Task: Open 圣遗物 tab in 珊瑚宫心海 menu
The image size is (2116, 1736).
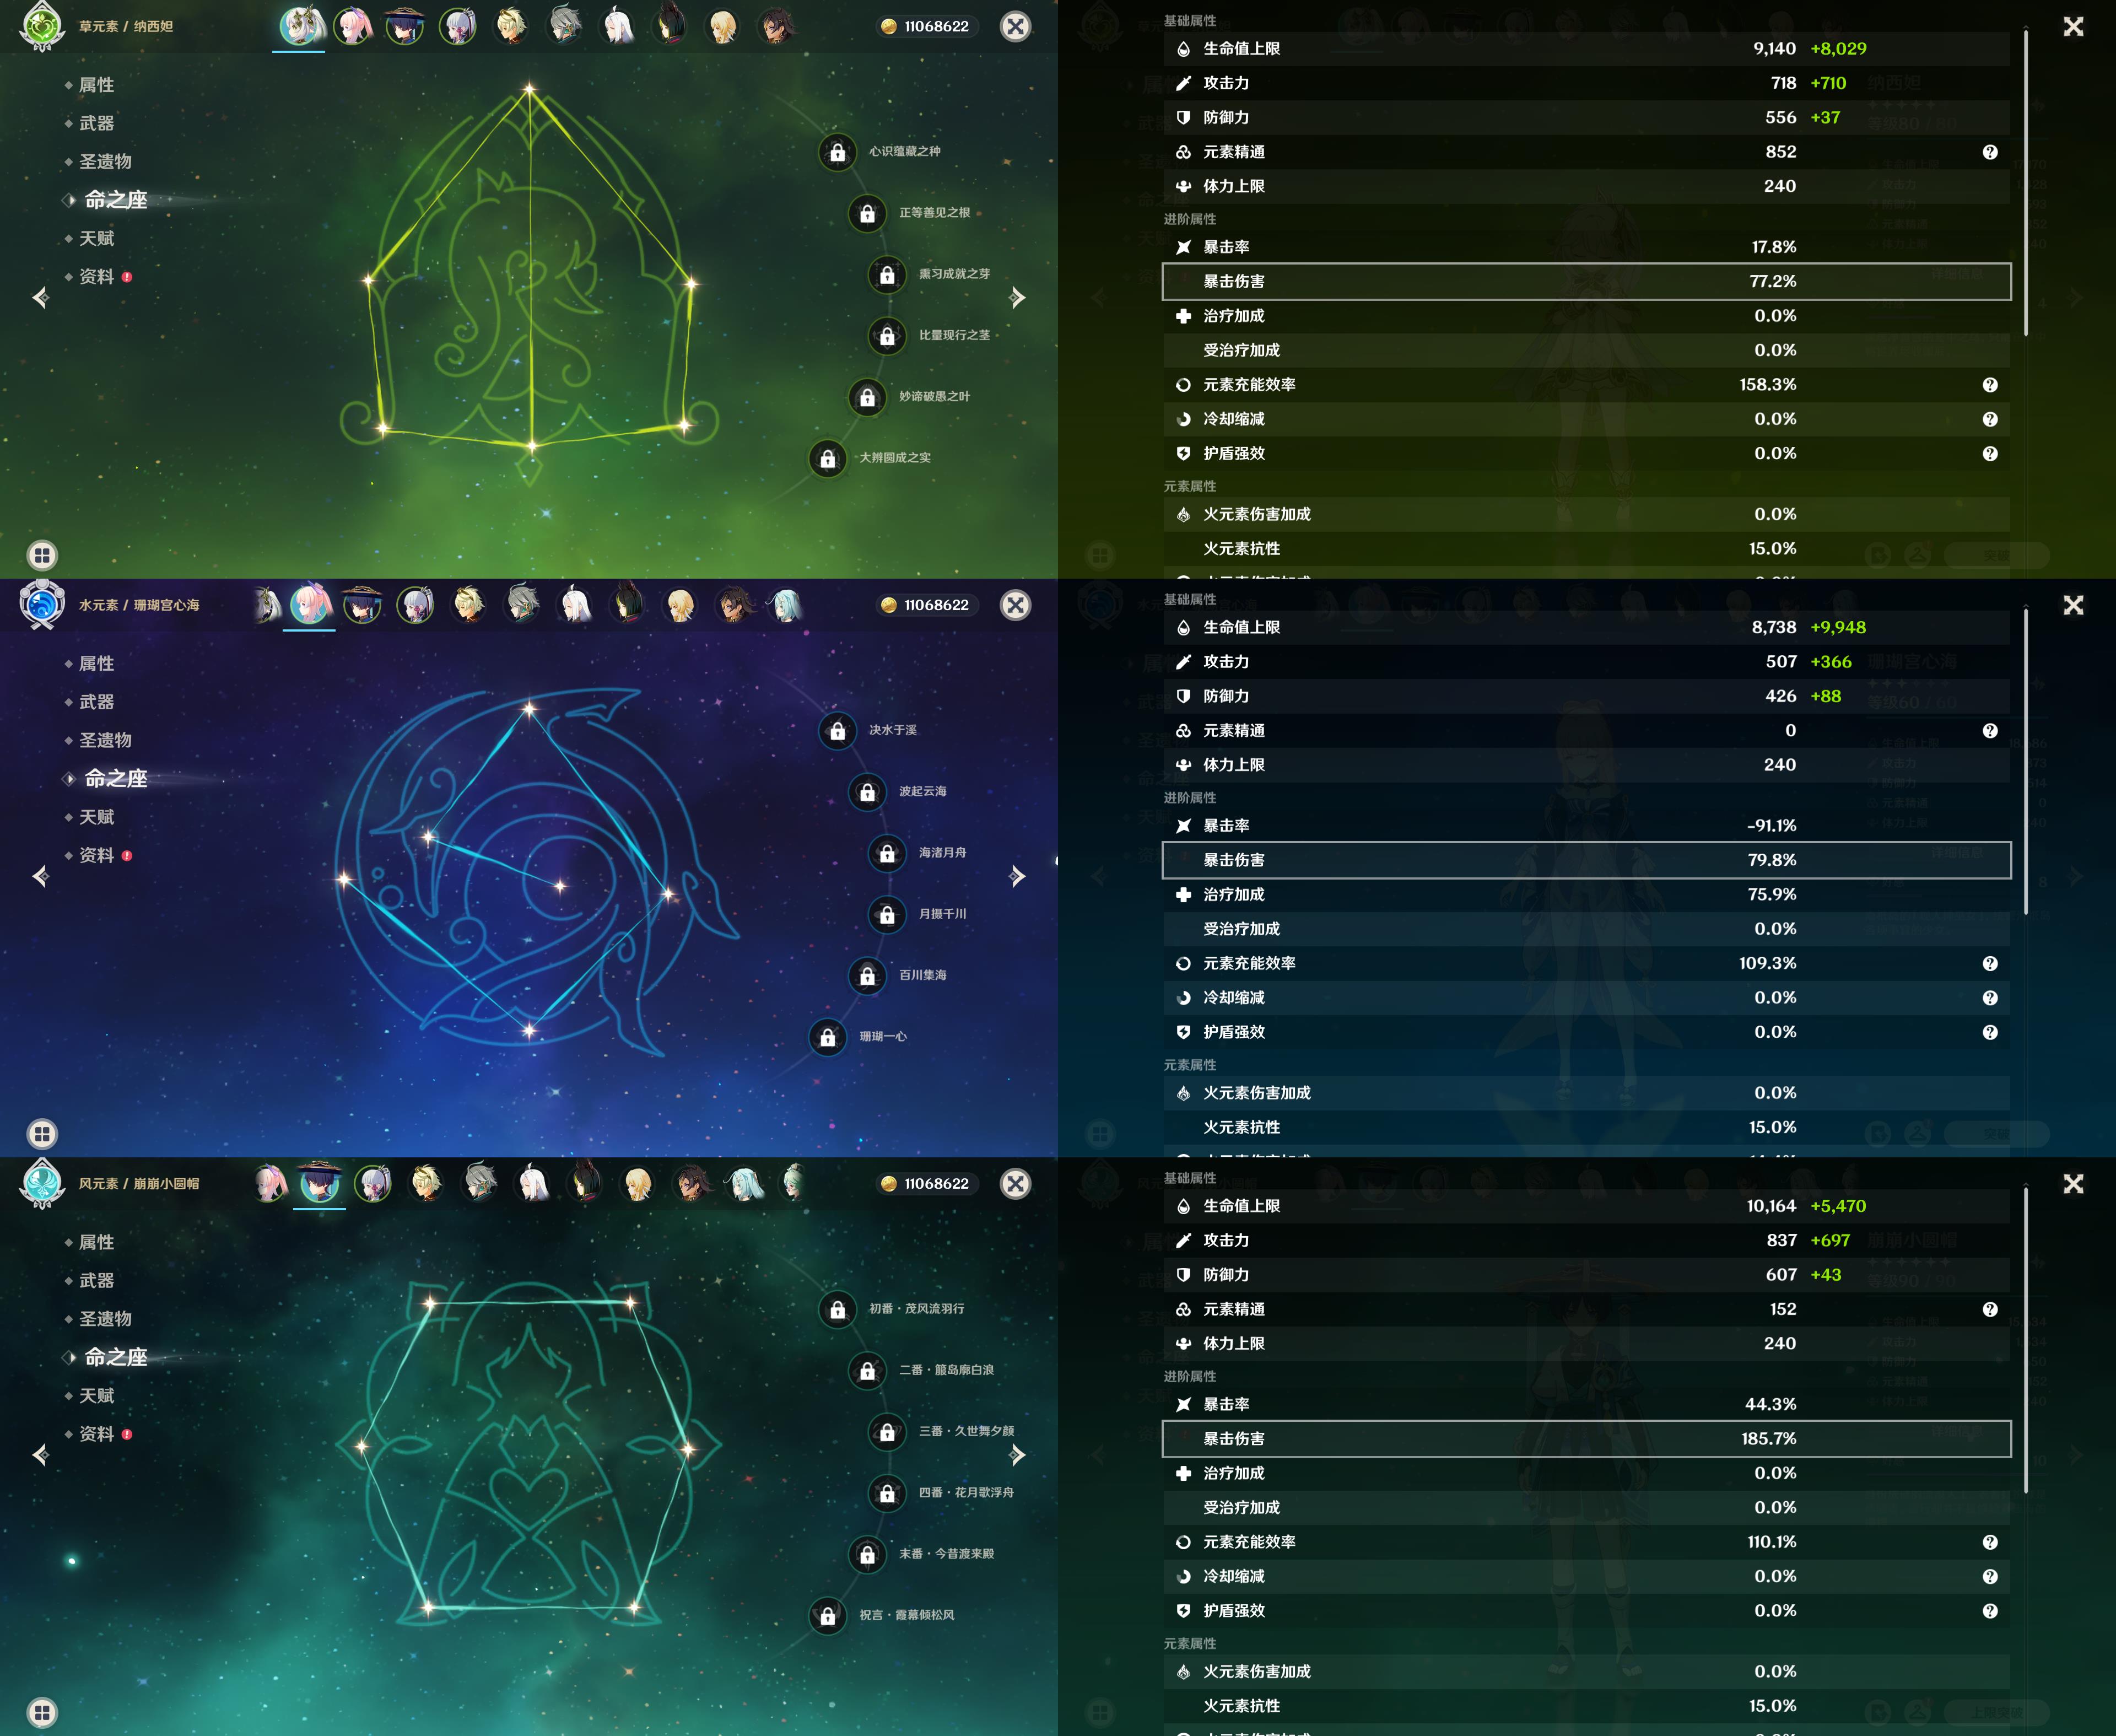Action: point(105,740)
